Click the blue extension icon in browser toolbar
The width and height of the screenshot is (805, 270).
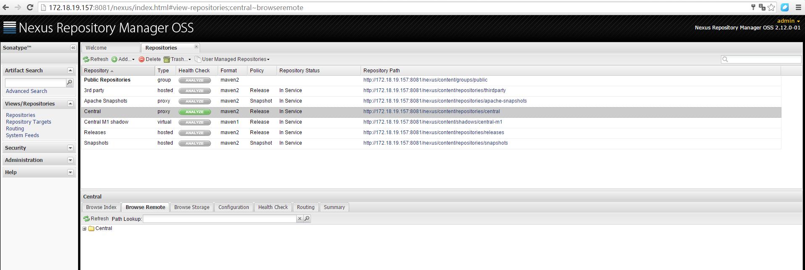click(785, 7)
